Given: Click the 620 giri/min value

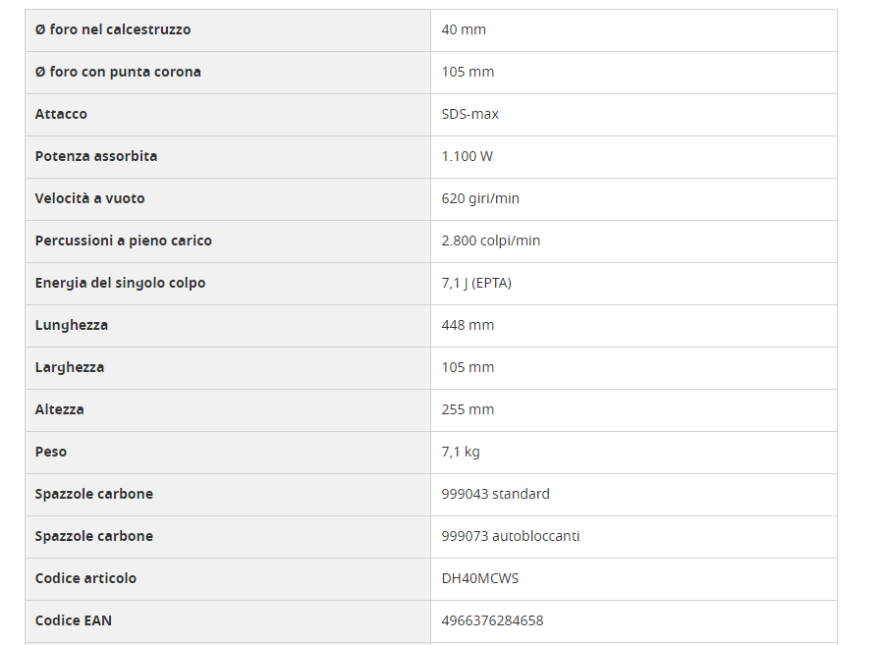Looking at the screenshot, I should [x=480, y=198].
